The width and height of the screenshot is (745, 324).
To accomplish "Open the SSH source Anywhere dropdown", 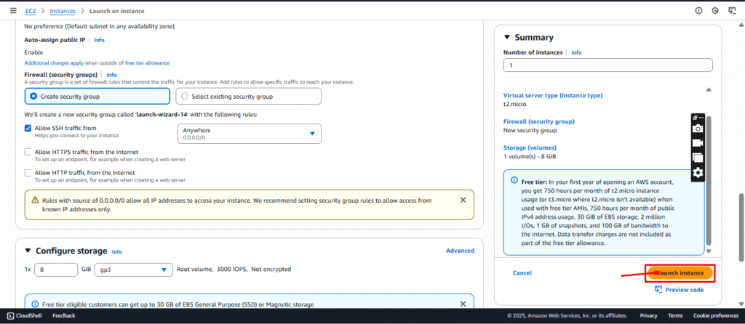I will pyautogui.click(x=249, y=134).
